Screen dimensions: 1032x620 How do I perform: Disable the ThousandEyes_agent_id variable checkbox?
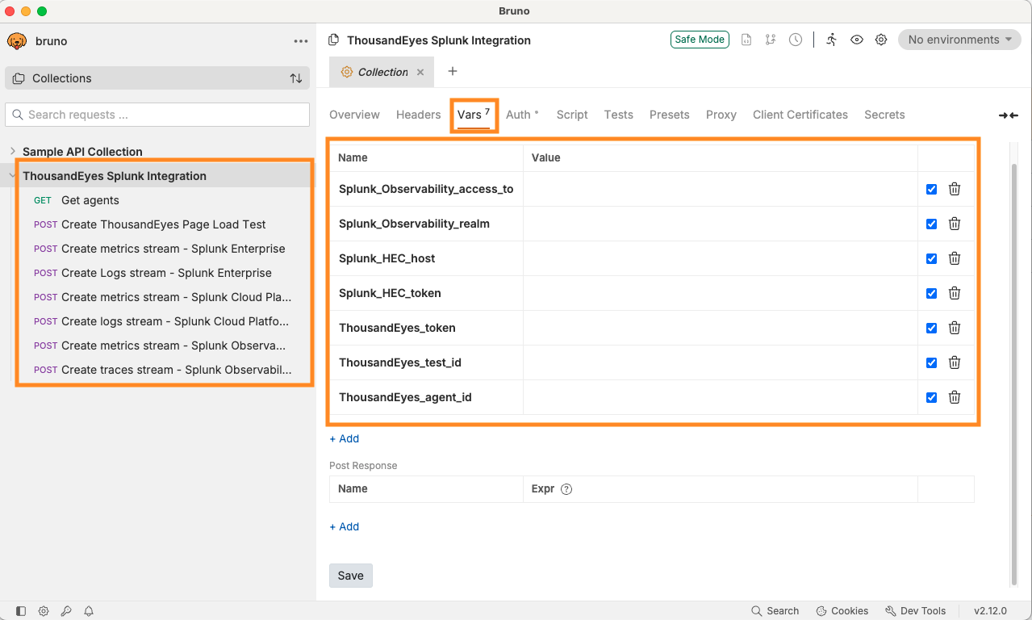(x=931, y=397)
